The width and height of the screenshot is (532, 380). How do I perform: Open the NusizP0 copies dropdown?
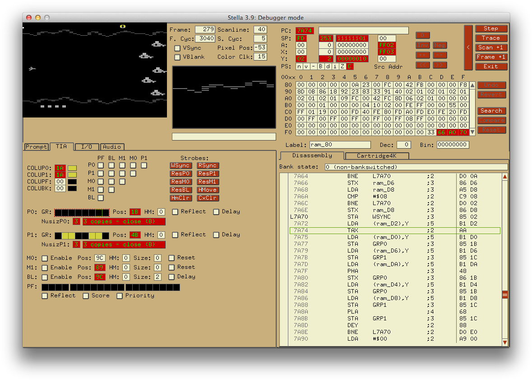coord(124,221)
